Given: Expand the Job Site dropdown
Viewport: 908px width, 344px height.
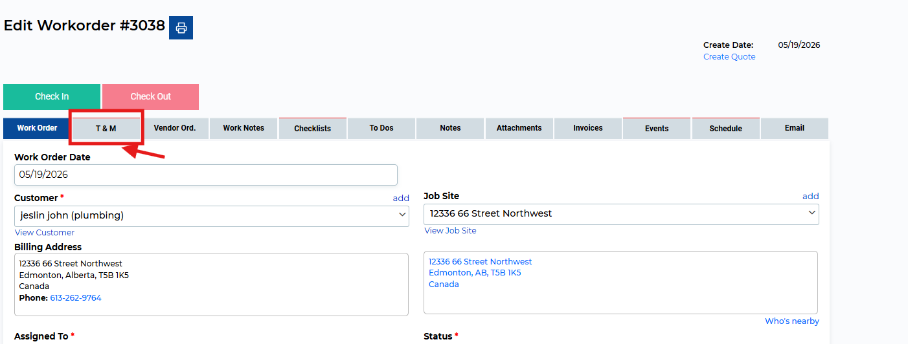Looking at the screenshot, I should coord(621,214).
